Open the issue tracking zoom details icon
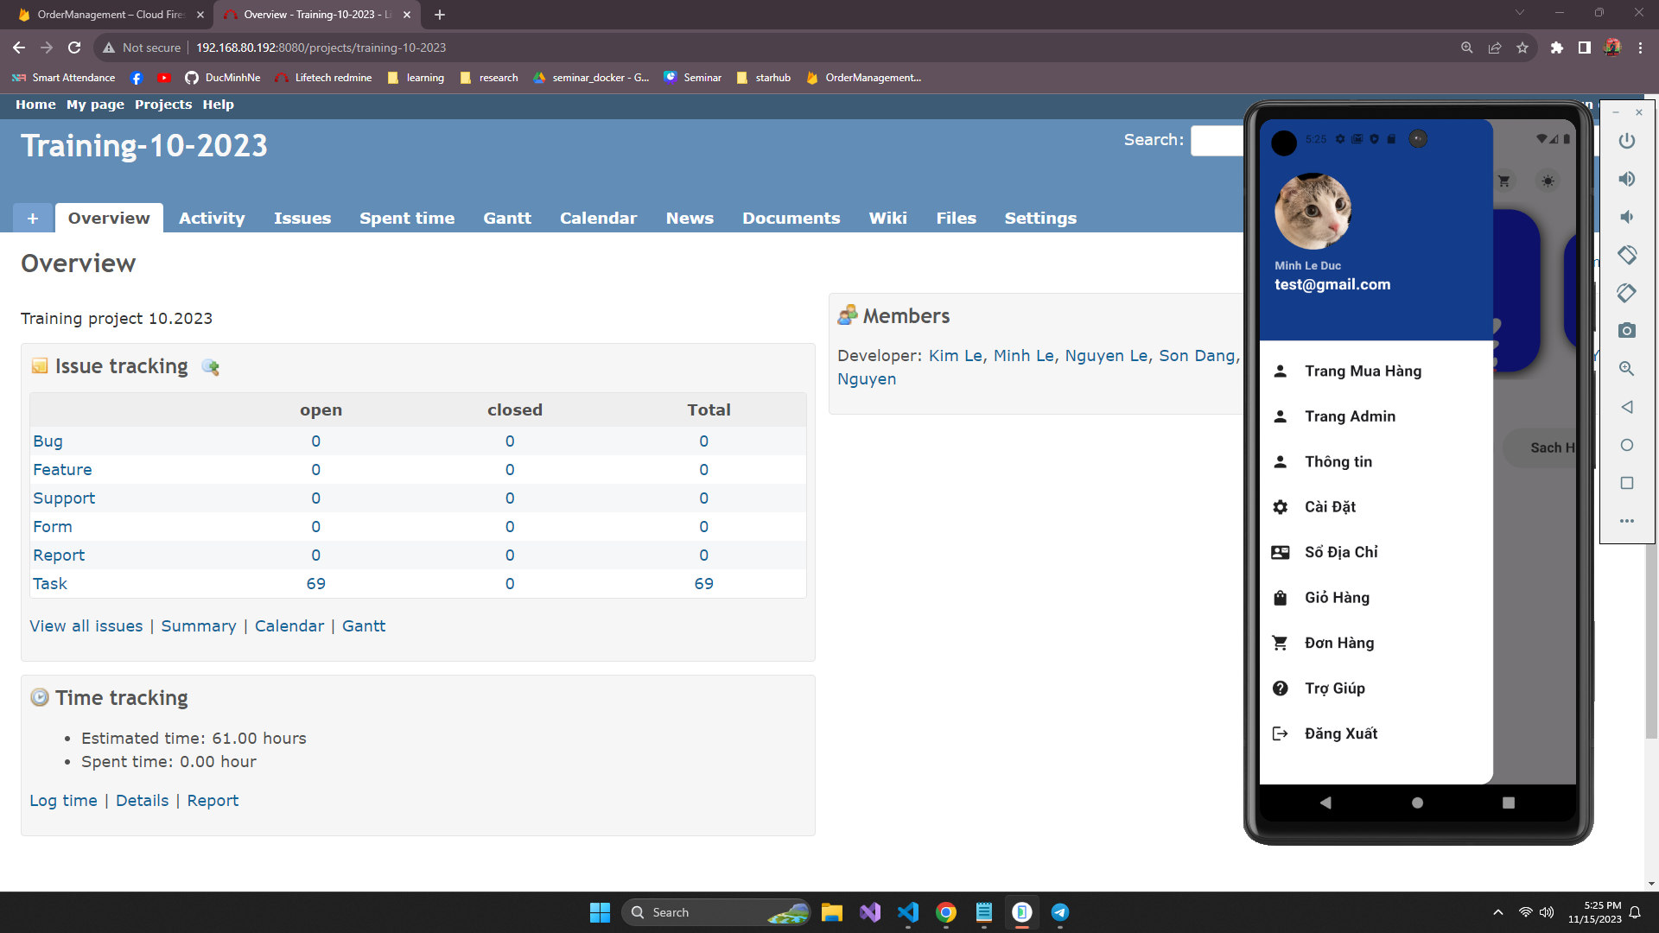Screen dimensions: 1659x933 pos(210,367)
